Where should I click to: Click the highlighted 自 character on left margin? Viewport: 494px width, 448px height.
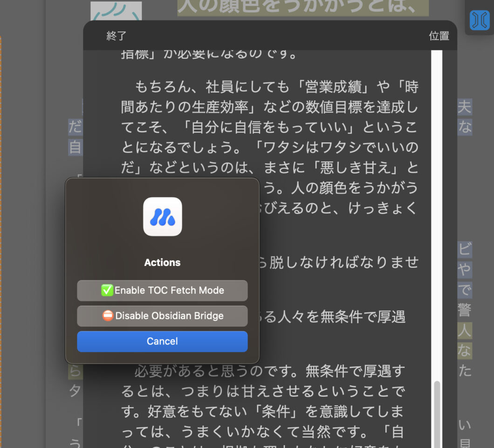75,147
